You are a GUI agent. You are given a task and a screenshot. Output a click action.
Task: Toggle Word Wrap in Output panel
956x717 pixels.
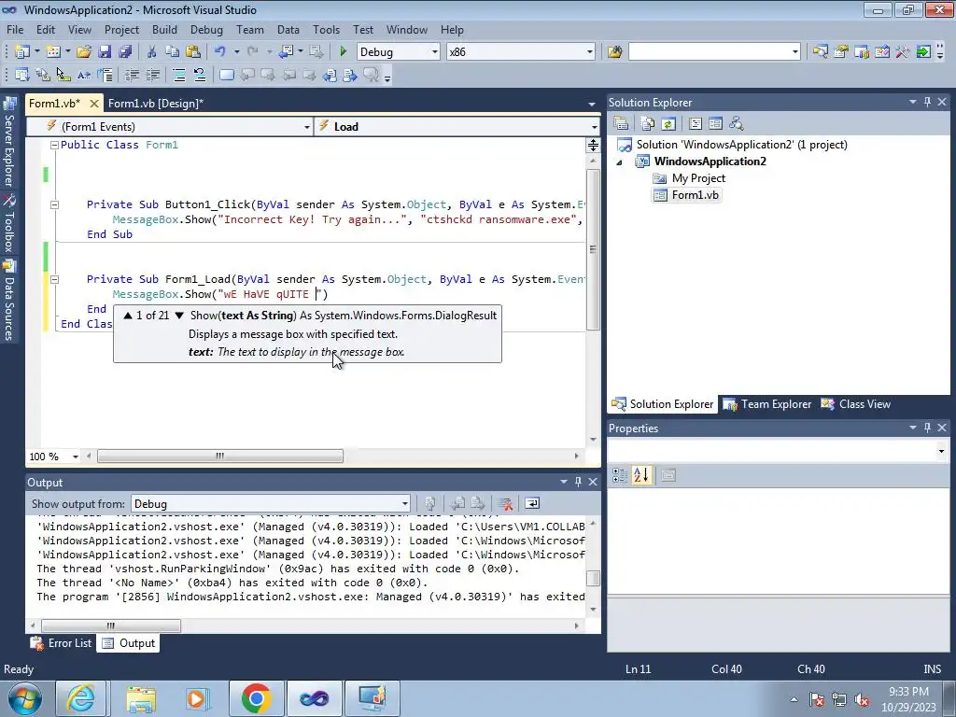click(x=532, y=503)
